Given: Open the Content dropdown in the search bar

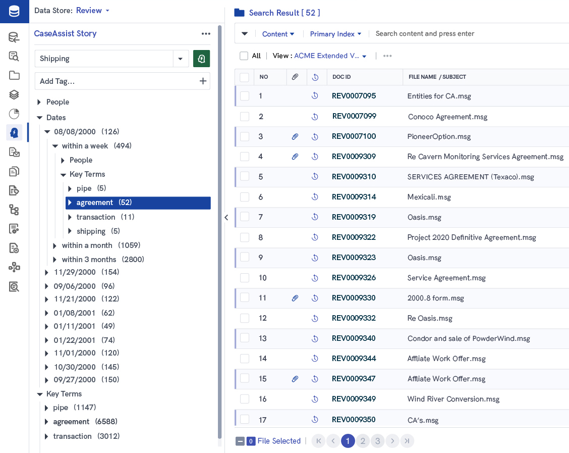Looking at the screenshot, I should 278,33.
